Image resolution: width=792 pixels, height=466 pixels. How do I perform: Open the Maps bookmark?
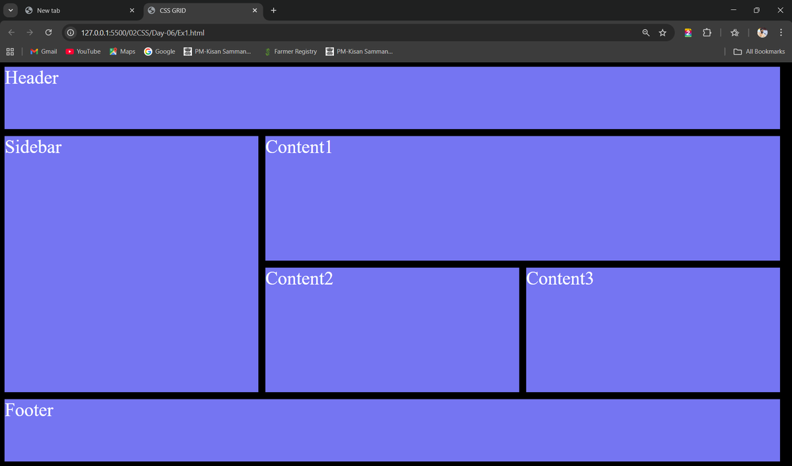(x=122, y=51)
